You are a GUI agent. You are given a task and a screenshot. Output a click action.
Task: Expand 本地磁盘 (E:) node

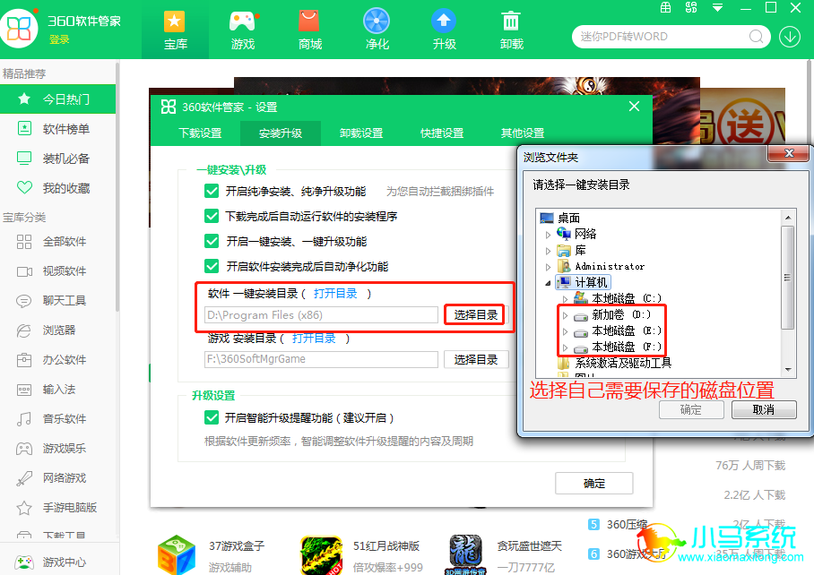pos(566,331)
